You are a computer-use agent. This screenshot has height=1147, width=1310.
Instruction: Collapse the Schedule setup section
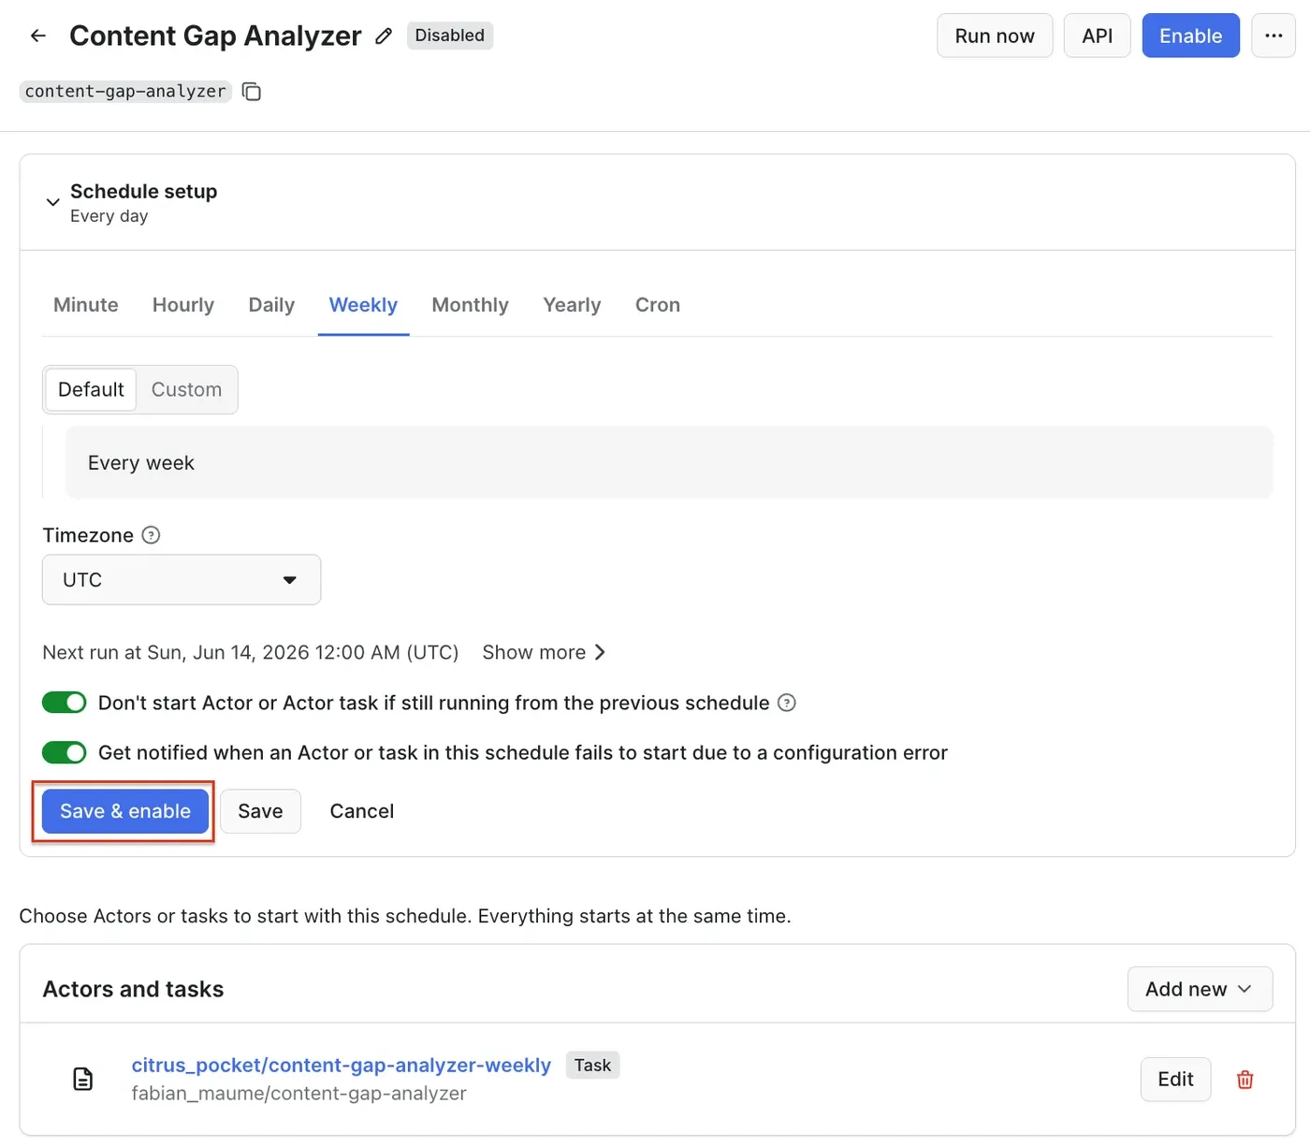53,202
